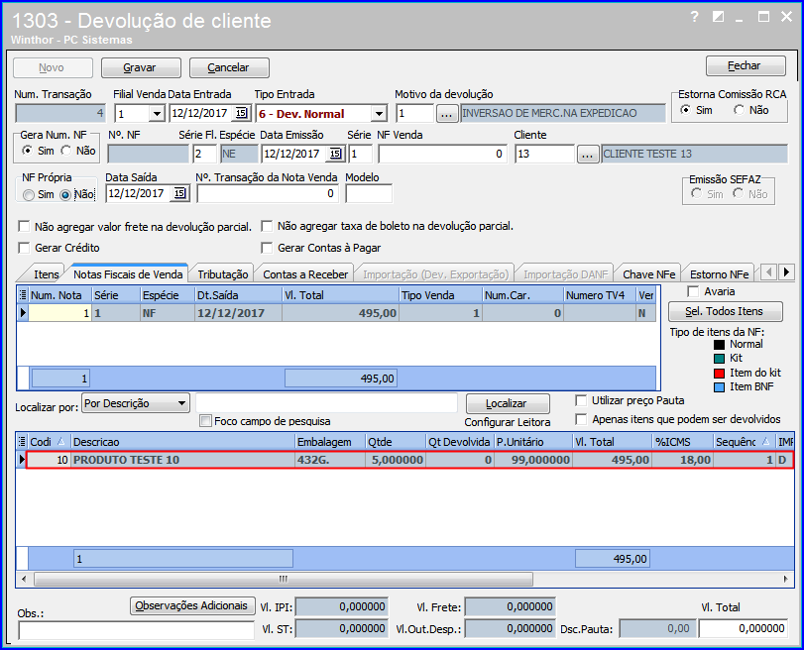Click the Modelo input field
The width and height of the screenshot is (804, 650).
pos(369,194)
